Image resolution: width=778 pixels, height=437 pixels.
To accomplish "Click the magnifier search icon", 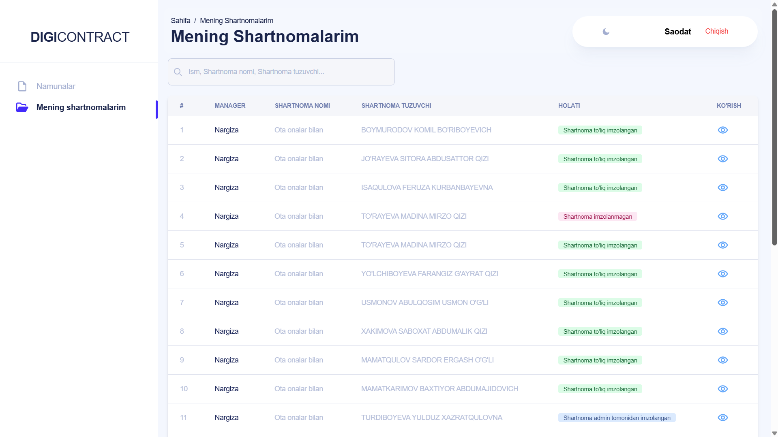I will [x=178, y=72].
